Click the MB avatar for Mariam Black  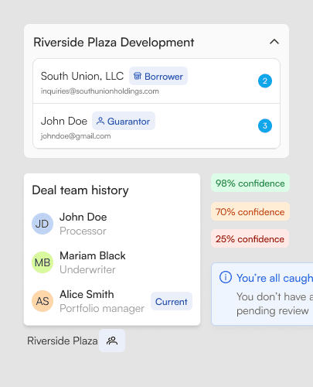43,262
